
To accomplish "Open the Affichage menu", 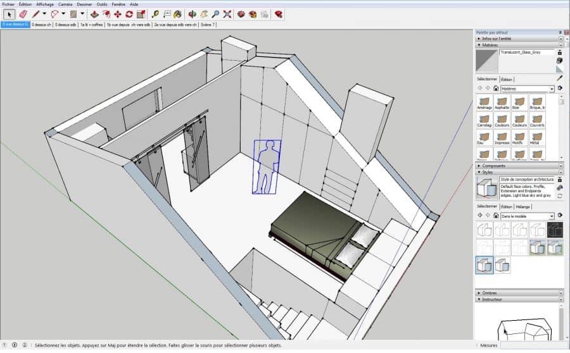I will (x=45, y=4).
